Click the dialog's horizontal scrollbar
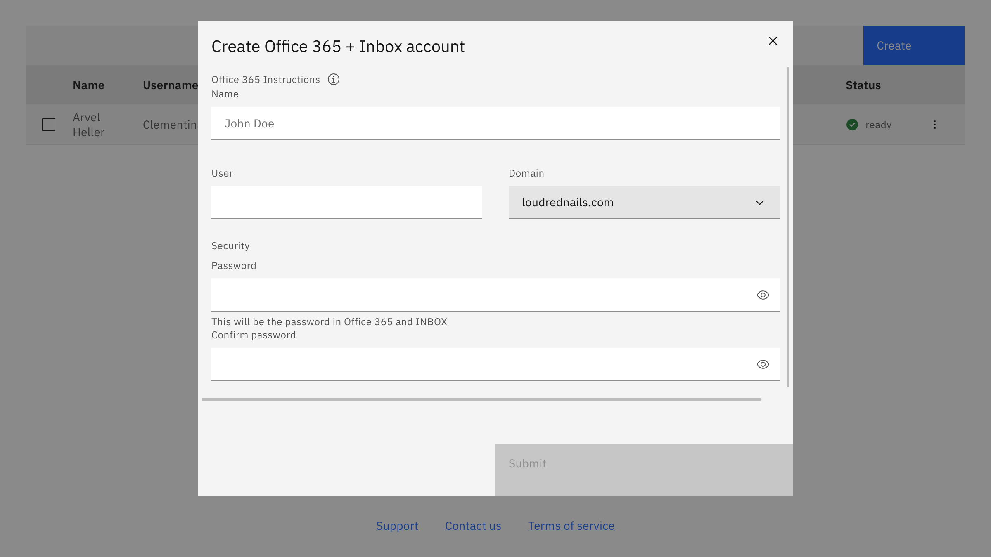 (x=481, y=399)
